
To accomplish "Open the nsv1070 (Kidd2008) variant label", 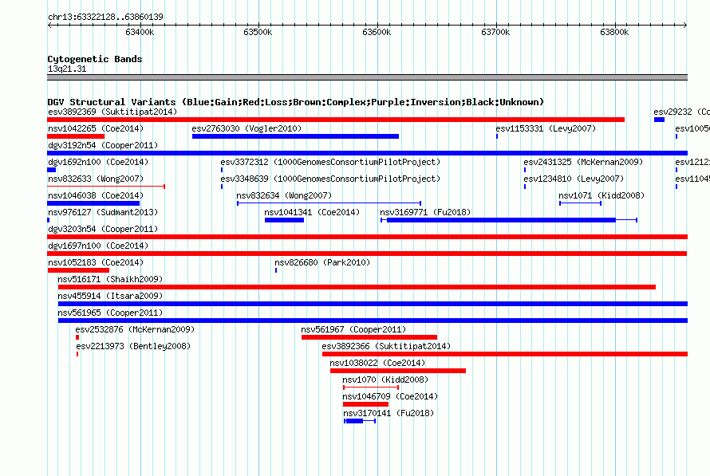I will point(385,380).
